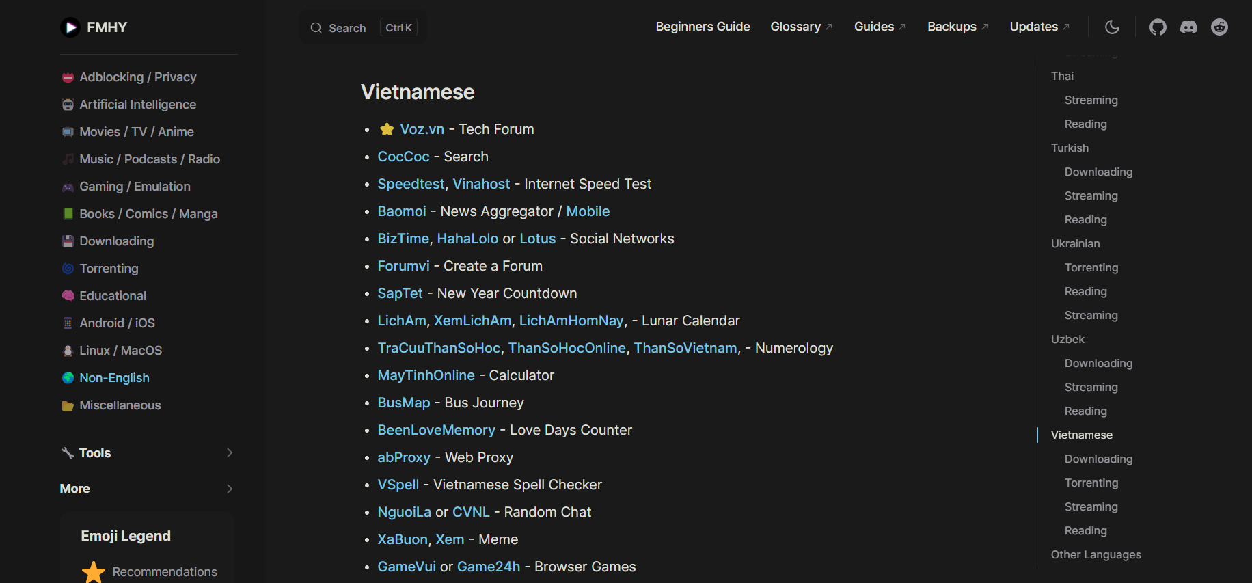Click the Educational brain icon

pyautogui.click(x=68, y=296)
